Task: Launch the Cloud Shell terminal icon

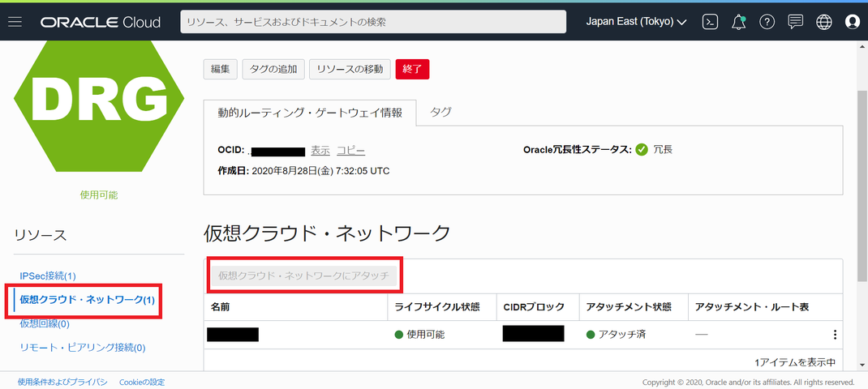Action: point(711,22)
